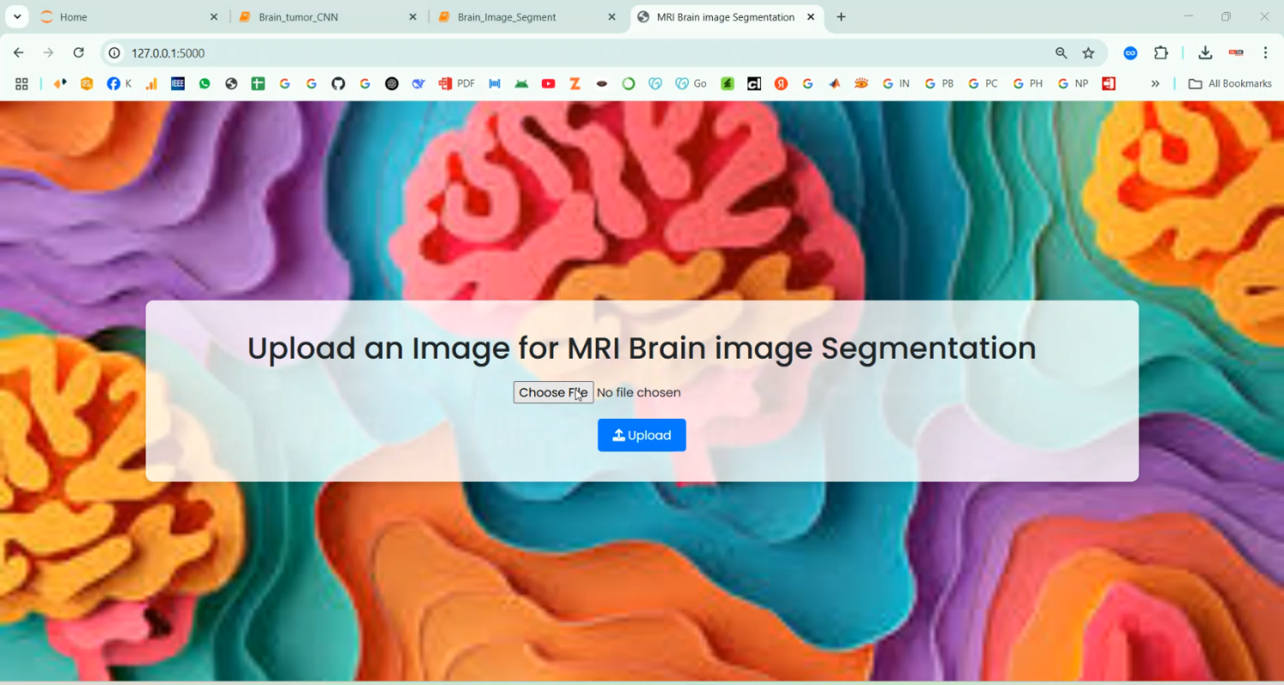Open the MATLAB bookmark
The height and width of the screenshot is (685, 1284).
pyautogui.click(x=835, y=84)
